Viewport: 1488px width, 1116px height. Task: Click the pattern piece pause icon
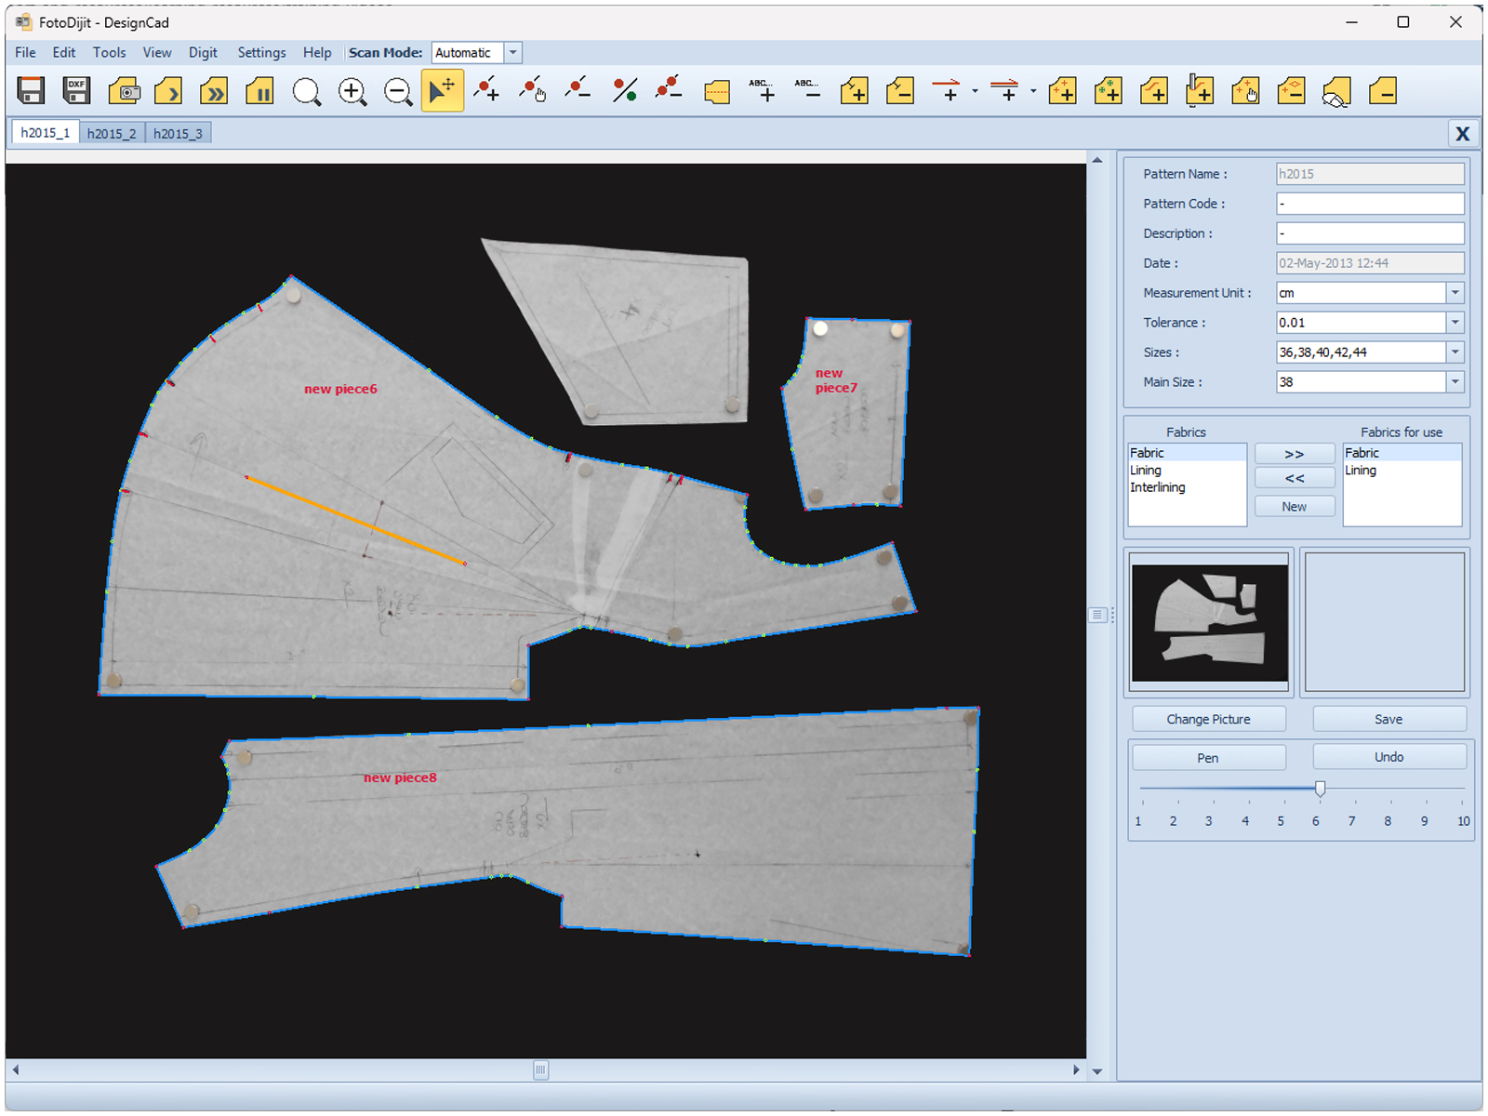tap(259, 91)
